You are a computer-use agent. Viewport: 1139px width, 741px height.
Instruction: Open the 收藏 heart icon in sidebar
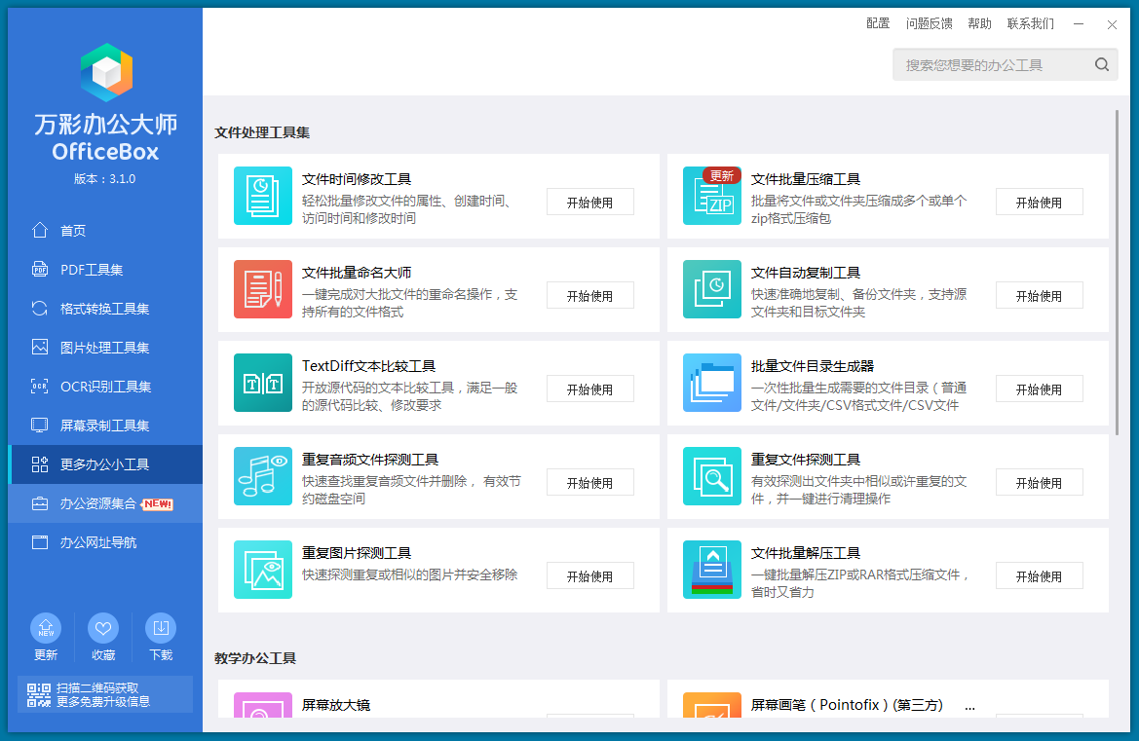tap(103, 628)
